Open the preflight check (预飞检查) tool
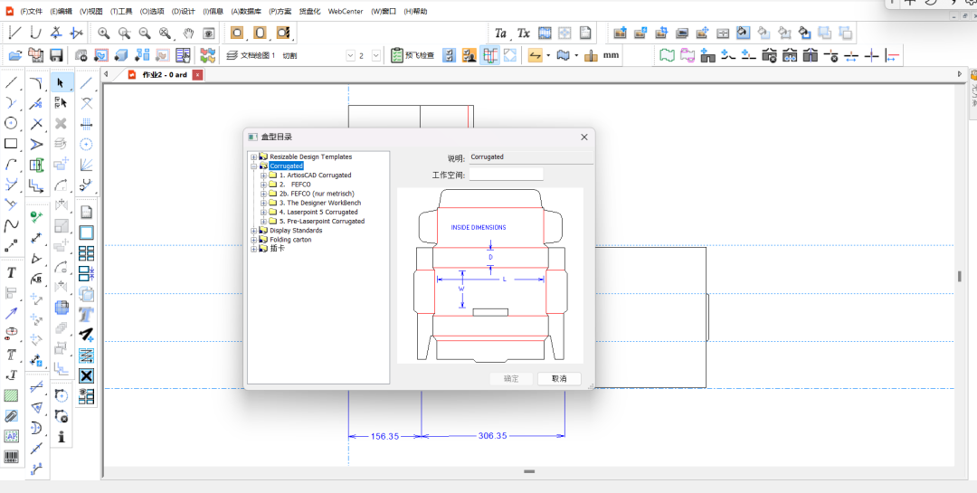 (x=413, y=56)
